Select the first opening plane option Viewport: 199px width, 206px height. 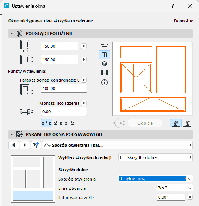click(176, 123)
